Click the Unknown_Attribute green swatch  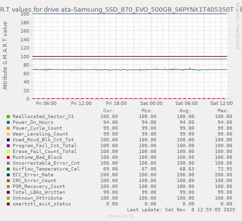click(8, 198)
